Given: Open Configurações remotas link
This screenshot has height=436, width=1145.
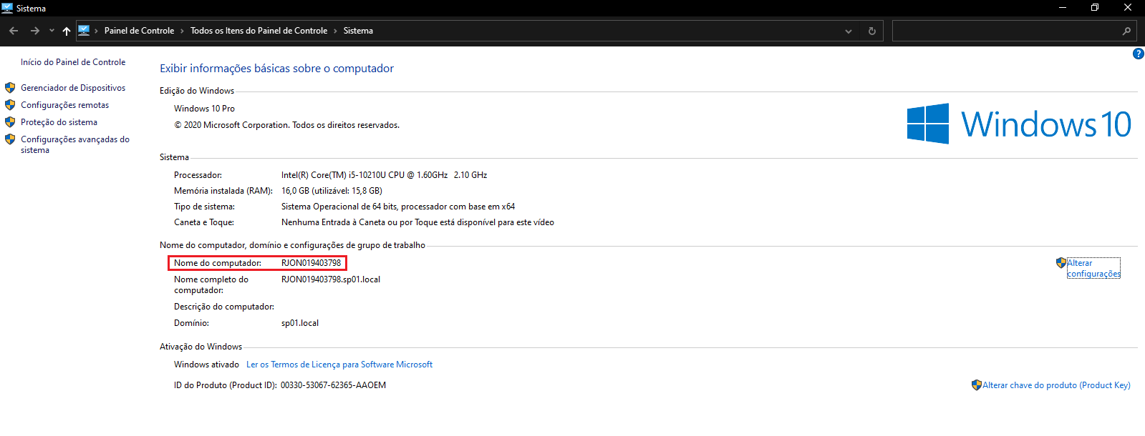Looking at the screenshot, I should (x=65, y=105).
